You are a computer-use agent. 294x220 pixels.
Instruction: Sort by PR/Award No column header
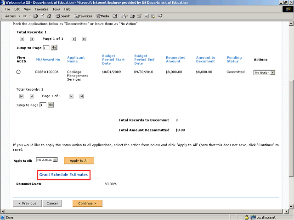tap(48, 60)
